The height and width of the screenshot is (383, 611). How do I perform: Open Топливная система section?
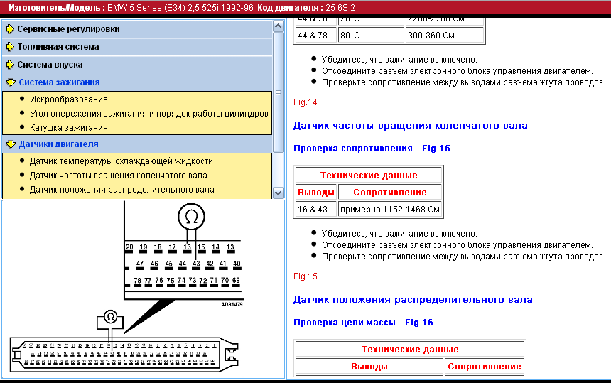point(58,47)
